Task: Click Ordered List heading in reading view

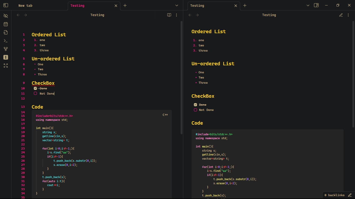Action: point(209,32)
